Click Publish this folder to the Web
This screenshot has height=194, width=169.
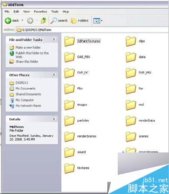click(32, 55)
